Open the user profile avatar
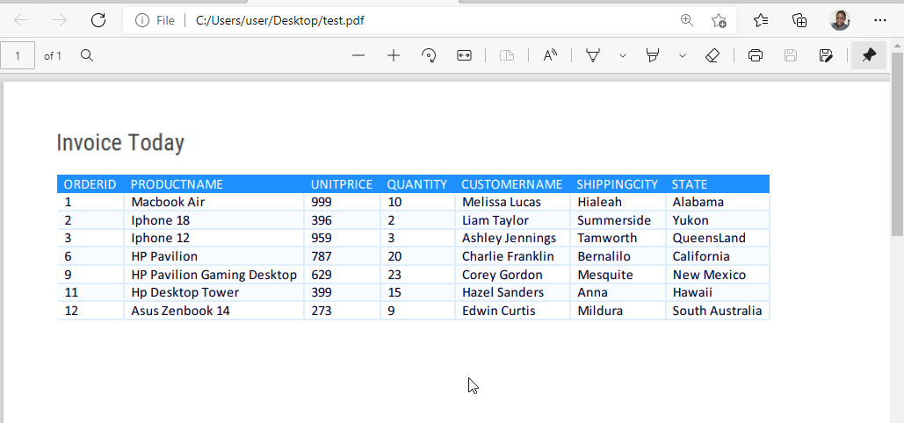This screenshot has height=423, width=904. pos(840,21)
